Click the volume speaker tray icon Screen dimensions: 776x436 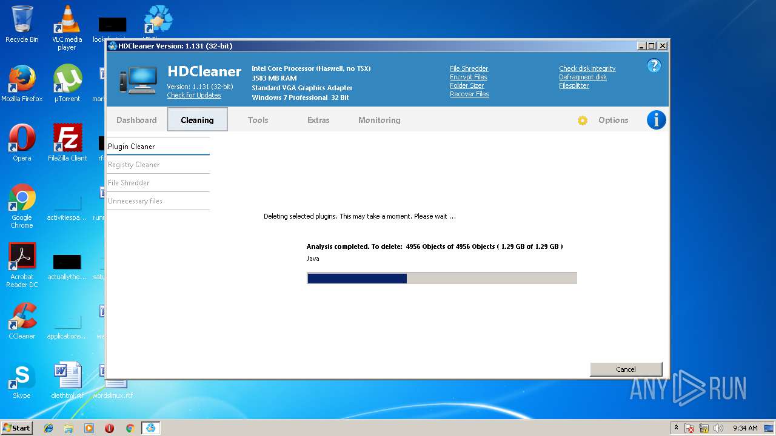click(718, 428)
